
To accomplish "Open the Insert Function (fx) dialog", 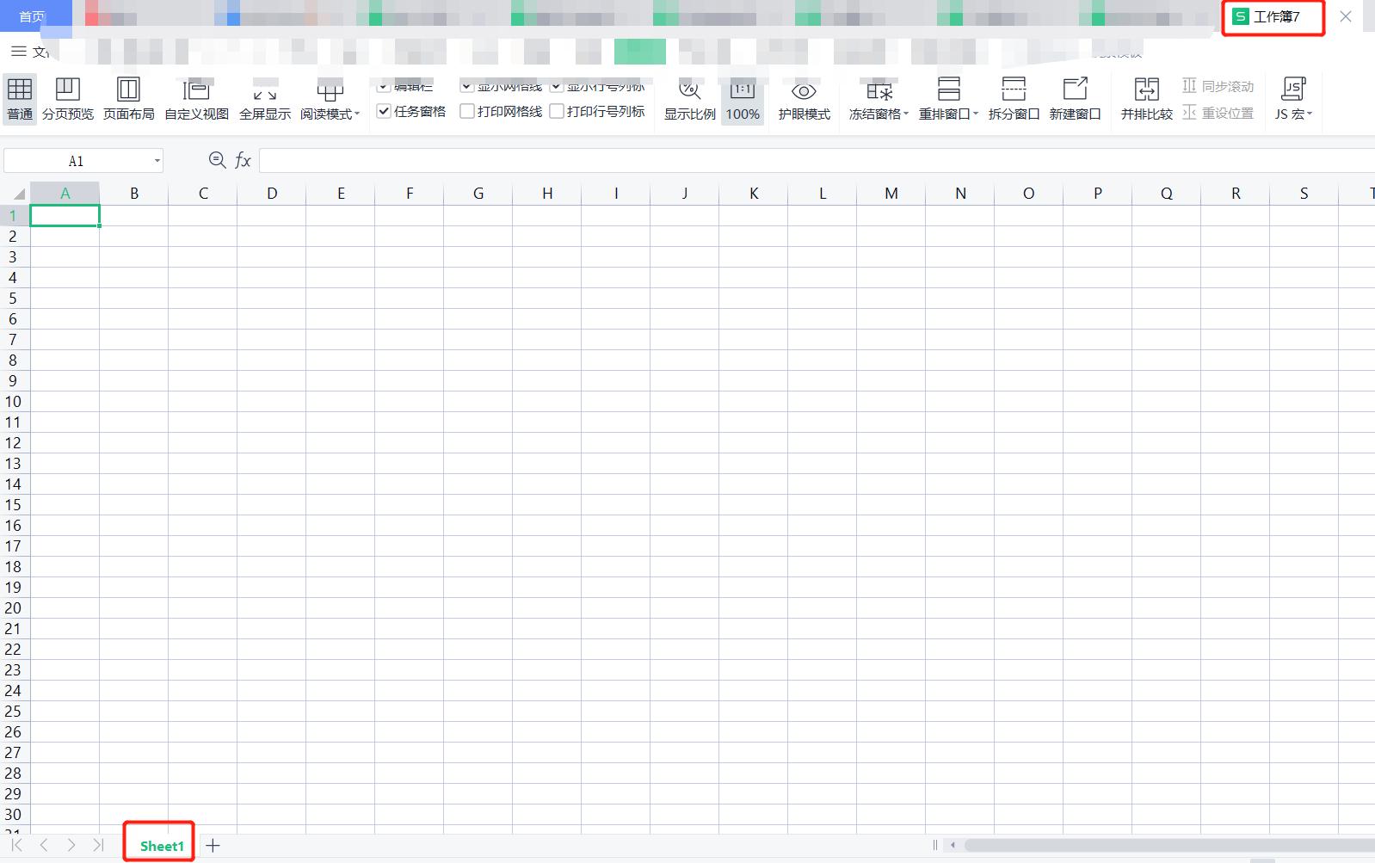I will [x=244, y=161].
